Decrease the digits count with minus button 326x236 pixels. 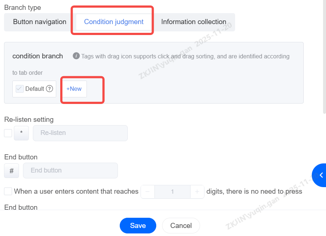147,191
